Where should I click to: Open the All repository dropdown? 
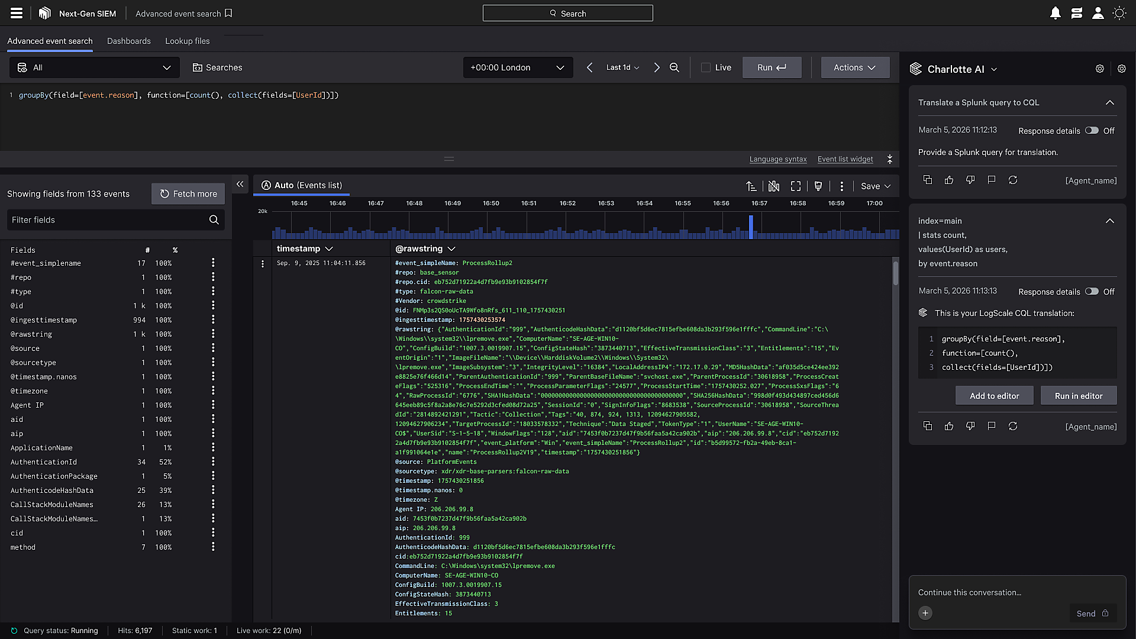click(95, 67)
